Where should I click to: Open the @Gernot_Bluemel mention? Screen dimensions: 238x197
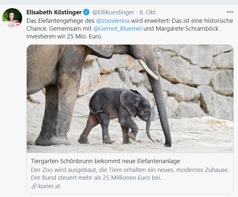pyautogui.click(x=118, y=29)
